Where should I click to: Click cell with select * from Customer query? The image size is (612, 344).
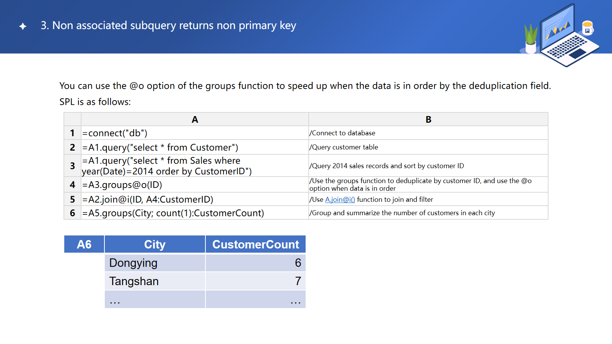point(160,148)
